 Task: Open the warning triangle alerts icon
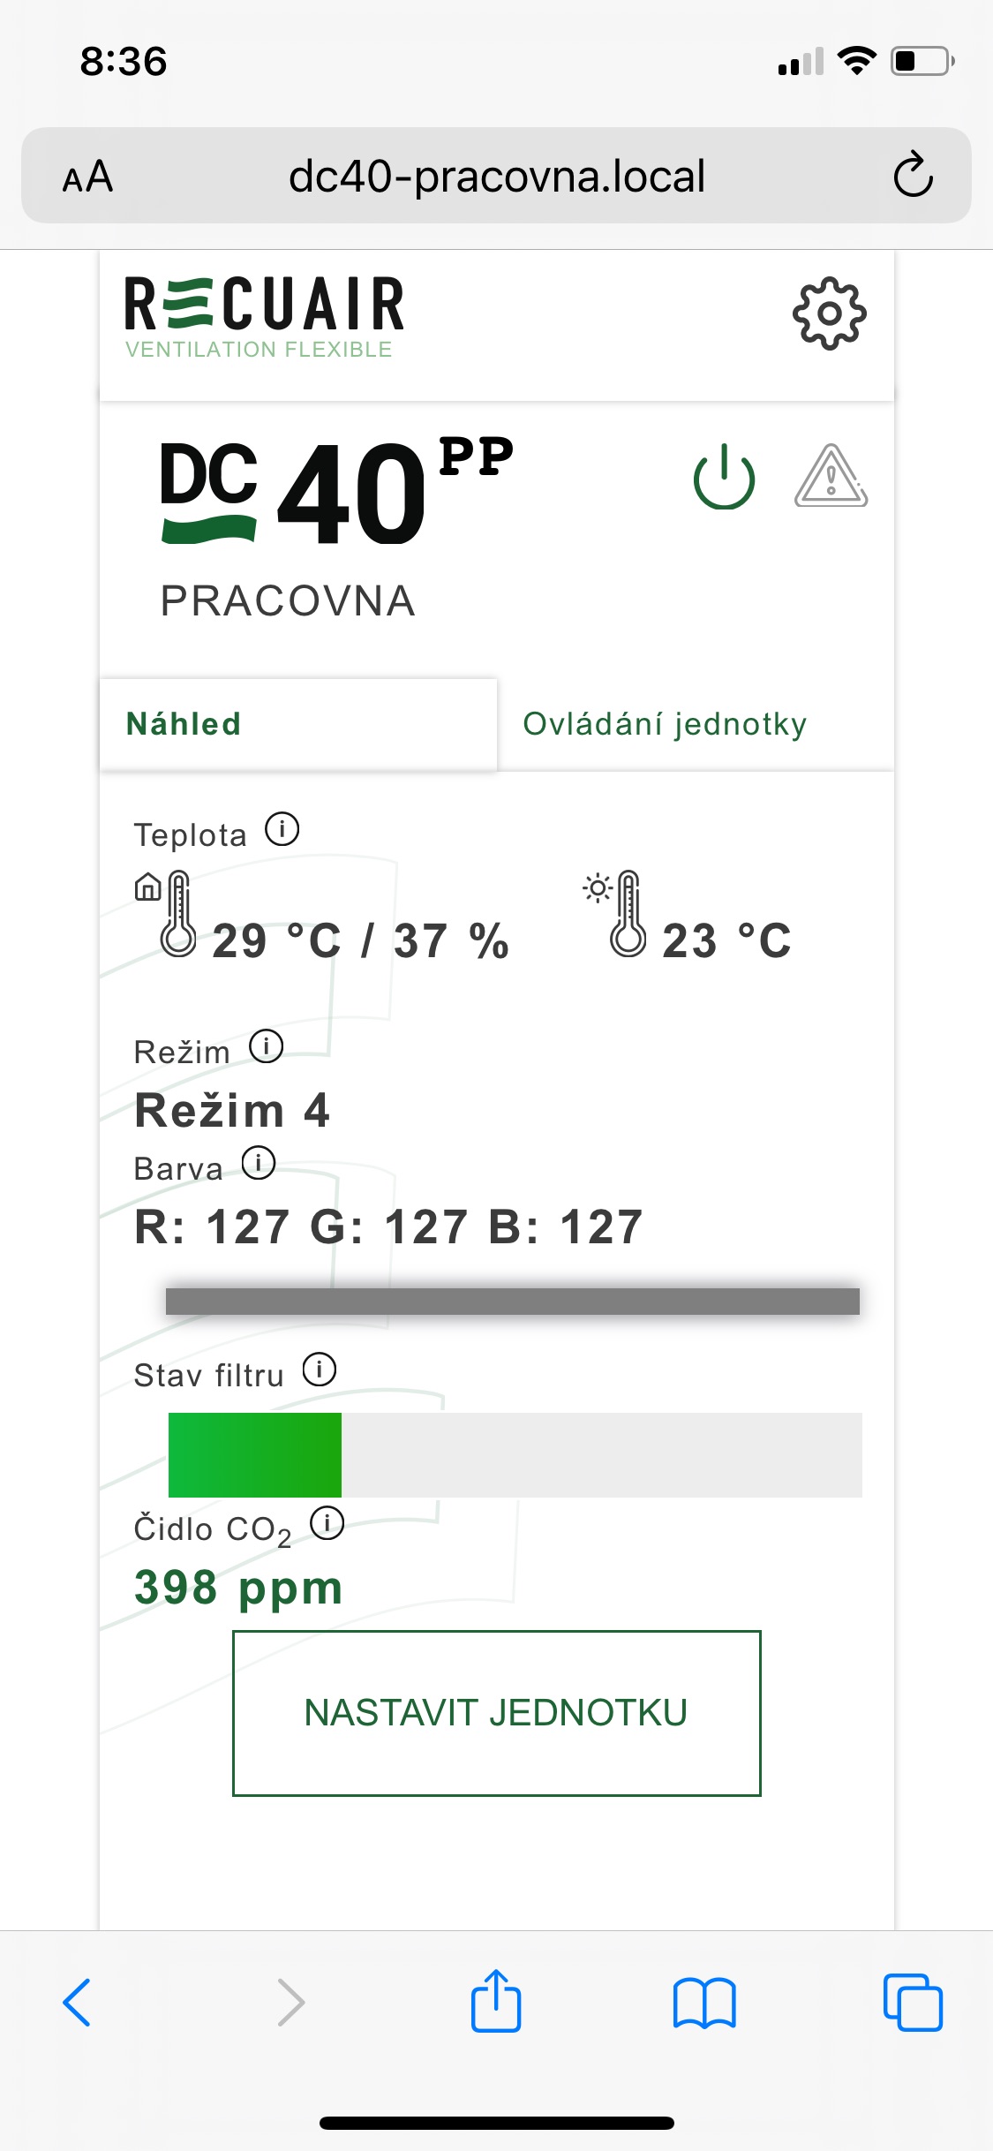pos(831,477)
